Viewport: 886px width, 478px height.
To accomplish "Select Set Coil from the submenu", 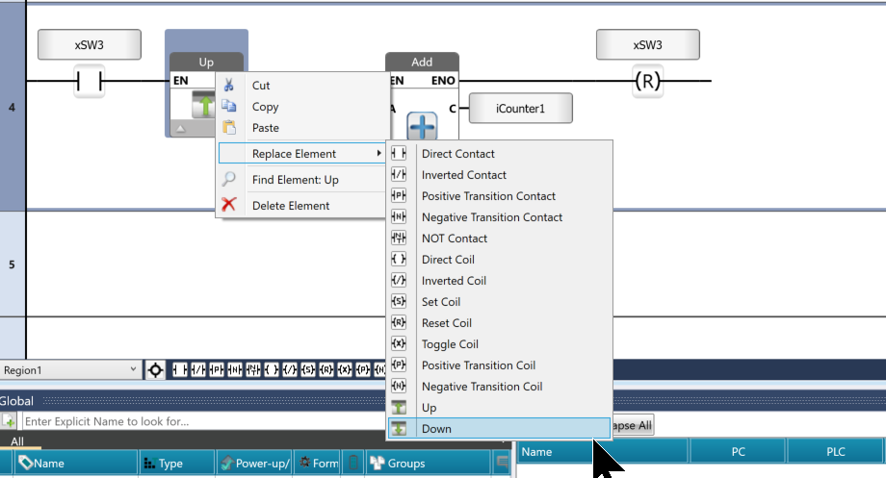I will click(441, 302).
